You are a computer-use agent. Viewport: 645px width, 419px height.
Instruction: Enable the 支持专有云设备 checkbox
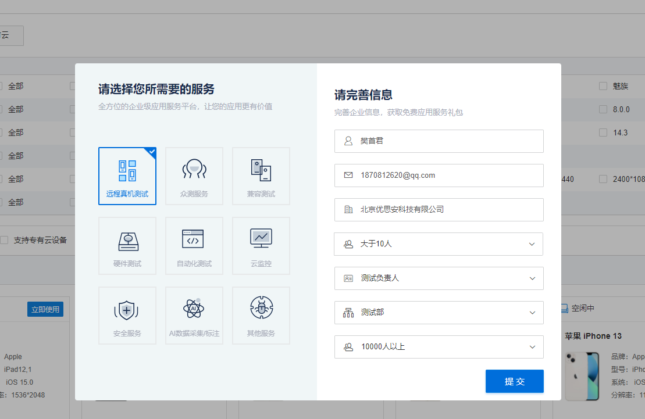pyautogui.click(x=5, y=240)
